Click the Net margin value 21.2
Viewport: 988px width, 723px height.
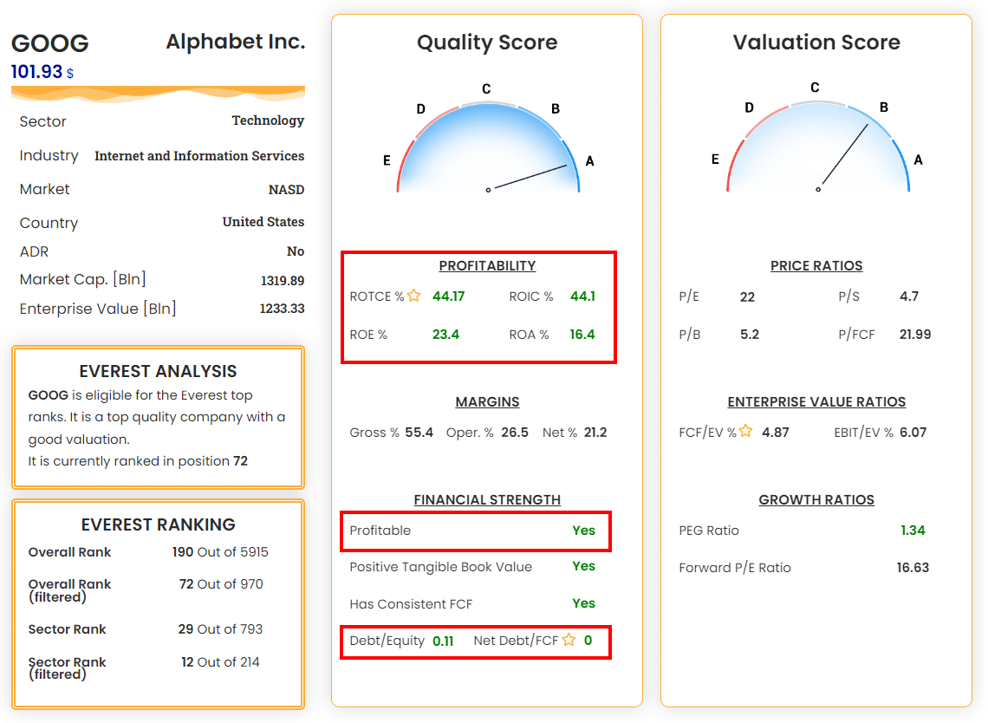click(595, 433)
